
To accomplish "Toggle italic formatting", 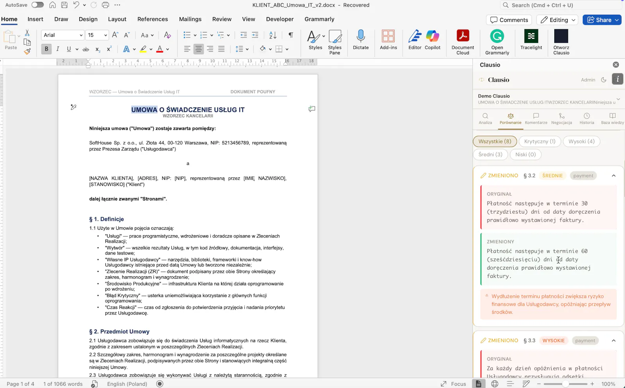I will [57, 49].
